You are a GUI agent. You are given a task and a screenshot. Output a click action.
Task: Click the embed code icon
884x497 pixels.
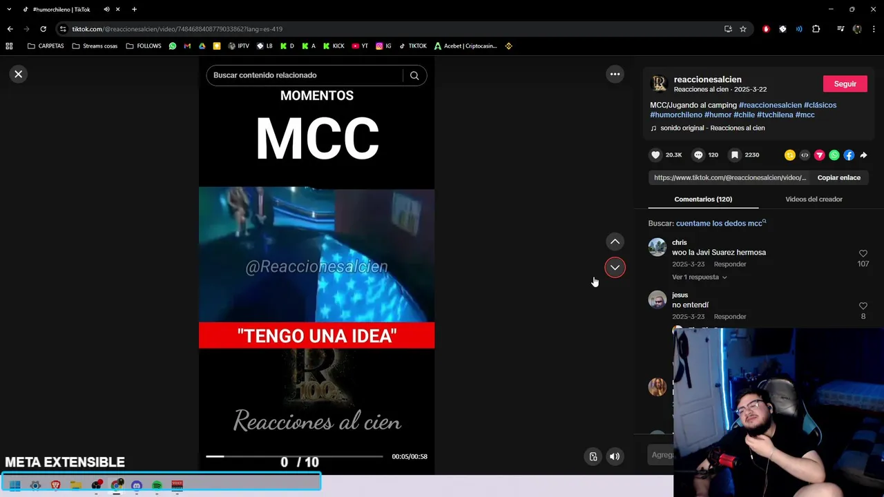(805, 155)
